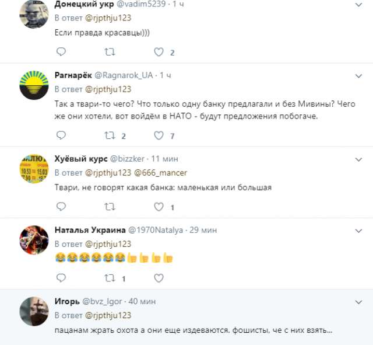Open tweet options for Наталья Украина
This screenshot has height=345, width=373.
tap(359, 229)
